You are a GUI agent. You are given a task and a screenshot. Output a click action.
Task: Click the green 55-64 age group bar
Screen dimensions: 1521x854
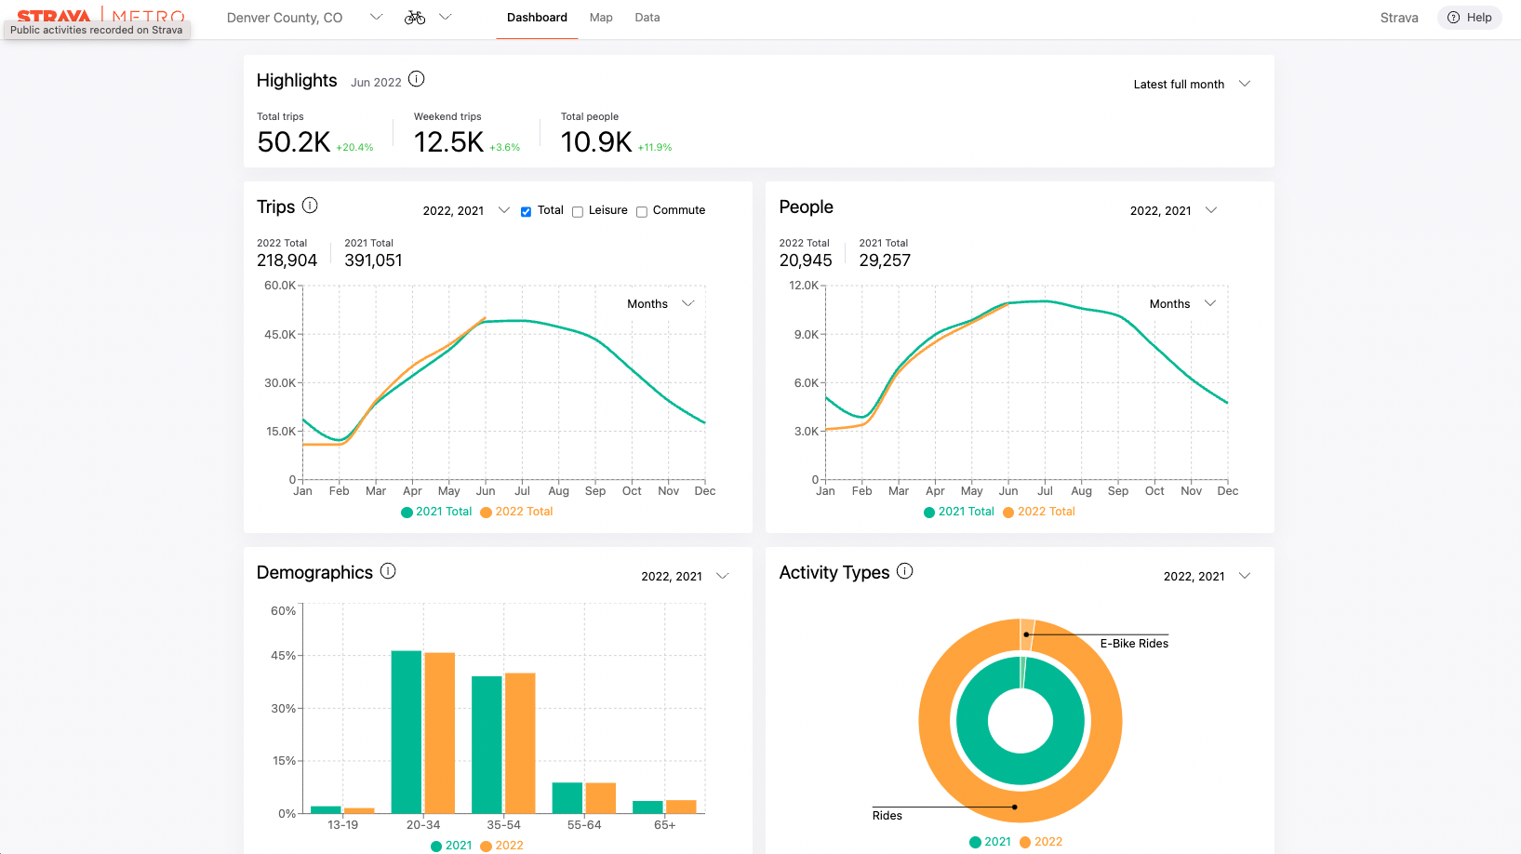pos(567,798)
